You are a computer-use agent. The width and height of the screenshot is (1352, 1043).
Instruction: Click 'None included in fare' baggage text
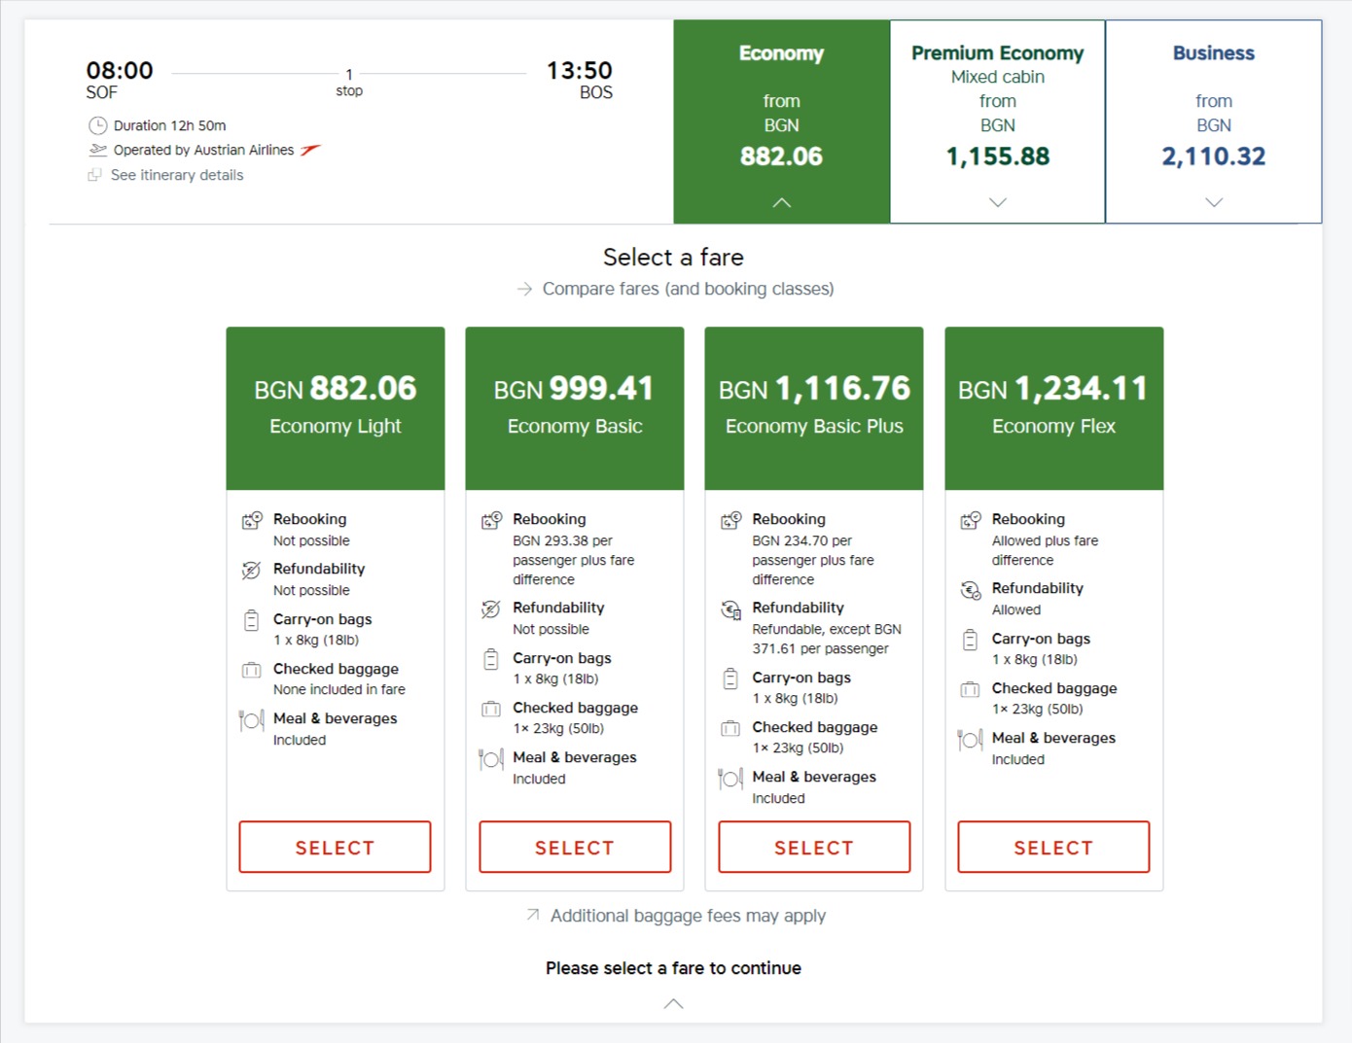pos(339,689)
